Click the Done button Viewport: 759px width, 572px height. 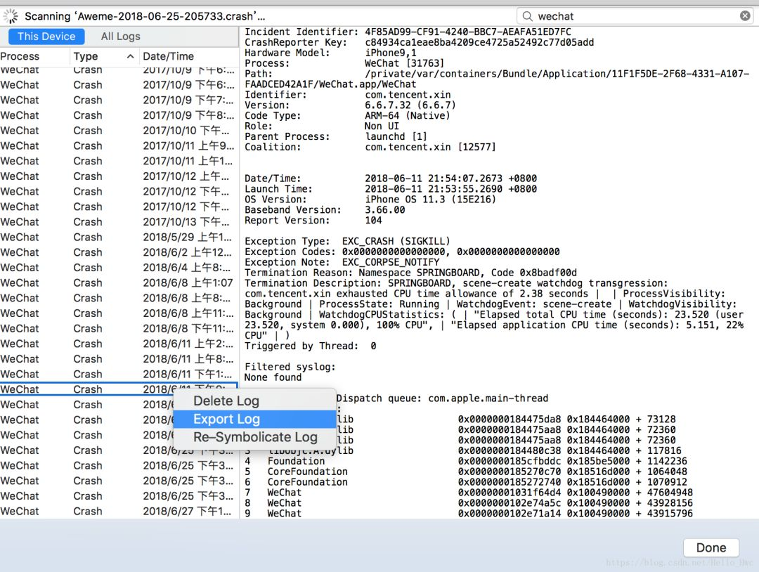tap(711, 548)
